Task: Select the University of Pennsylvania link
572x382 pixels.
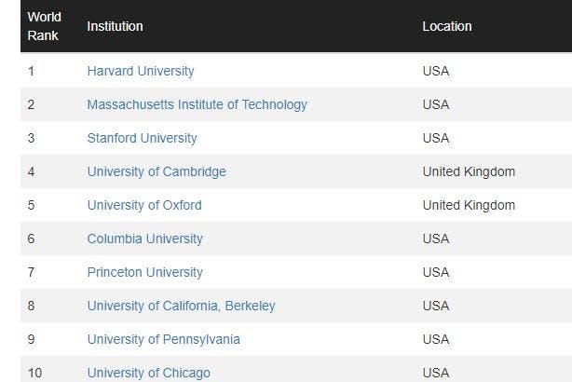Action: (x=163, y=339)
